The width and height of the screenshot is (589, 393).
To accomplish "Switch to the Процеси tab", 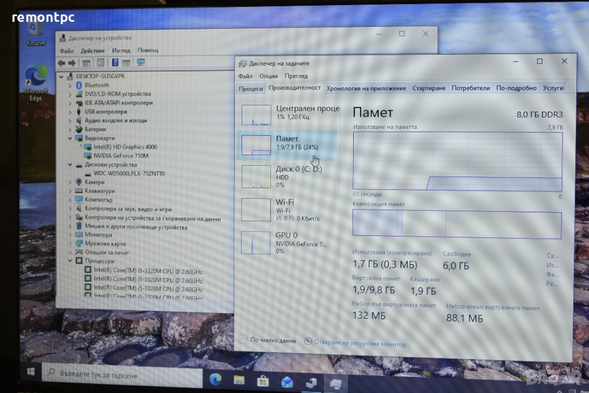I will point(251,88).
